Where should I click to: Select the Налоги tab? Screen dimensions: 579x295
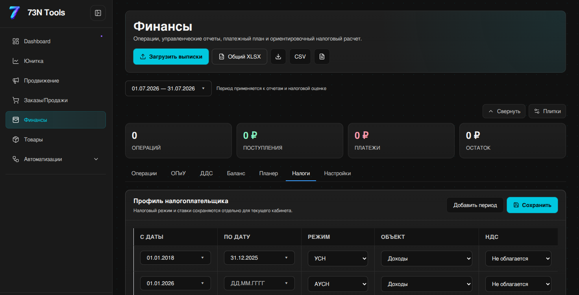pyautogui.click(x=301, y=173)
